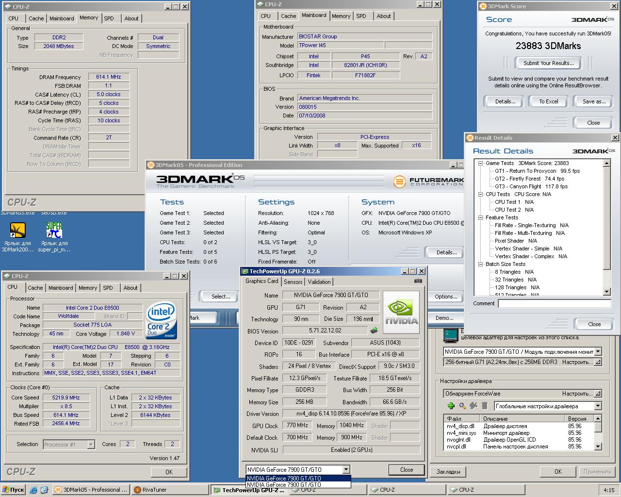Screen dimensions: 621x497
Task: Open the target adapter dropdown in RivaTuner
Action: pyautogui.click(x=598, y=351)
